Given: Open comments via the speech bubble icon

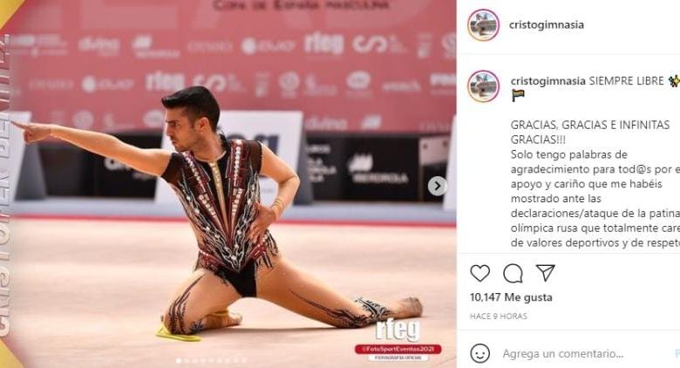Looking at the screenshot, I should click(x=513, y=274).
